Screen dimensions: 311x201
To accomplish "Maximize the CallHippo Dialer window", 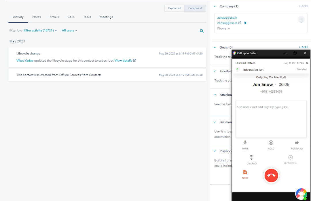I will pyautogui.click(x=295, y=53).
